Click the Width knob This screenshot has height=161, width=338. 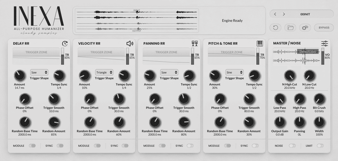coord(319,122)
